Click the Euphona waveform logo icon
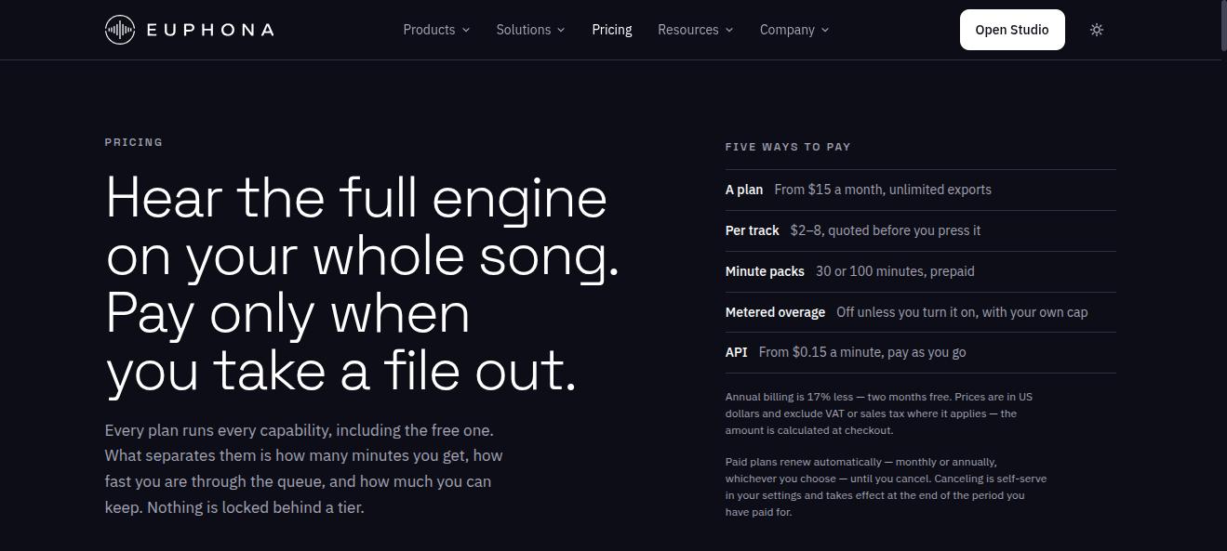 120,30
